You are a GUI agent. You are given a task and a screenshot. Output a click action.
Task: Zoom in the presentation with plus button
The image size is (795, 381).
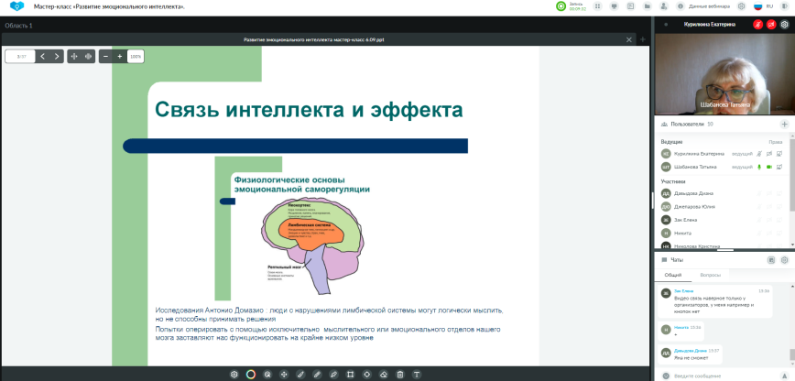(119, 56)
